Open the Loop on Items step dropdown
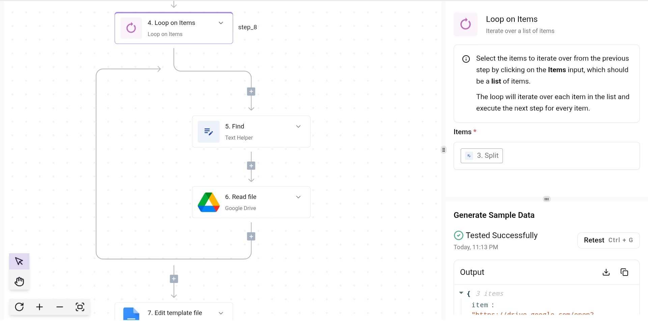Screen dimensions: 648x321 click(x=221, y=23)
